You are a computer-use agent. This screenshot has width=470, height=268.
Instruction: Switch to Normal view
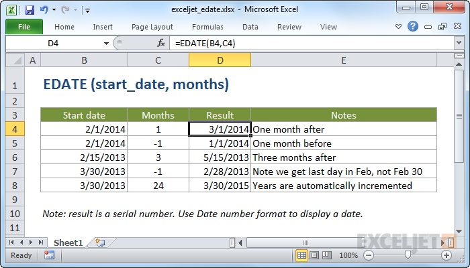(302, 255)
